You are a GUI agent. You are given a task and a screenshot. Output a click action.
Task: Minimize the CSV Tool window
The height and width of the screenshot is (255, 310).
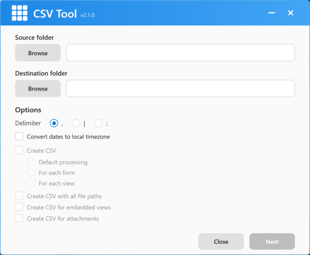pyautogui.click(x=272, y=13)
